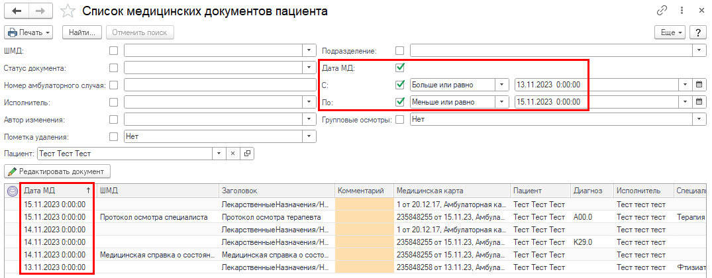Expand the Статус документа dropdown
Image resolution: width=712 pixels, height=278 pixels.
coord(309,68)
